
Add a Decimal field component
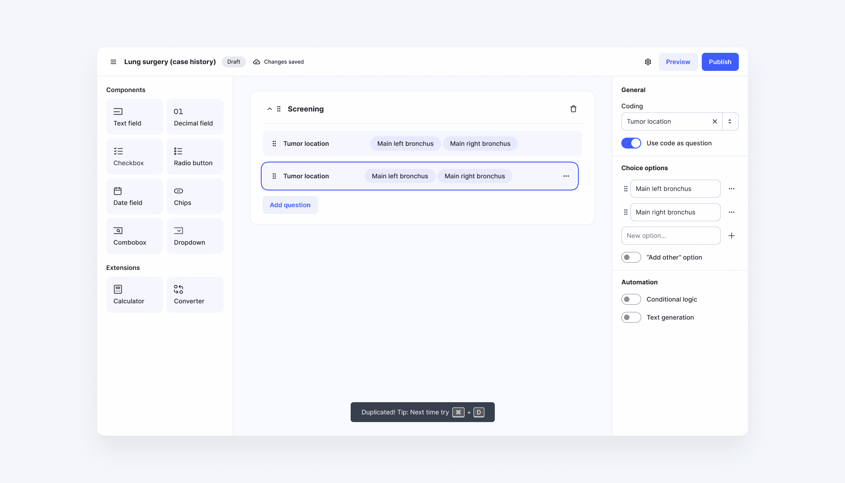click(x=195, y=117)
